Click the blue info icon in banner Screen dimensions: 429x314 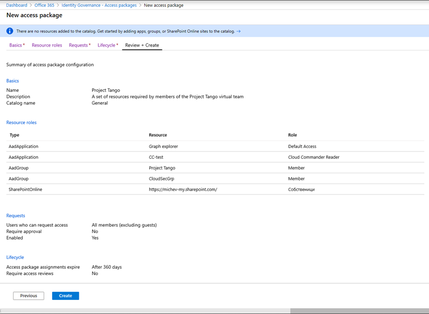coord(10,31)
